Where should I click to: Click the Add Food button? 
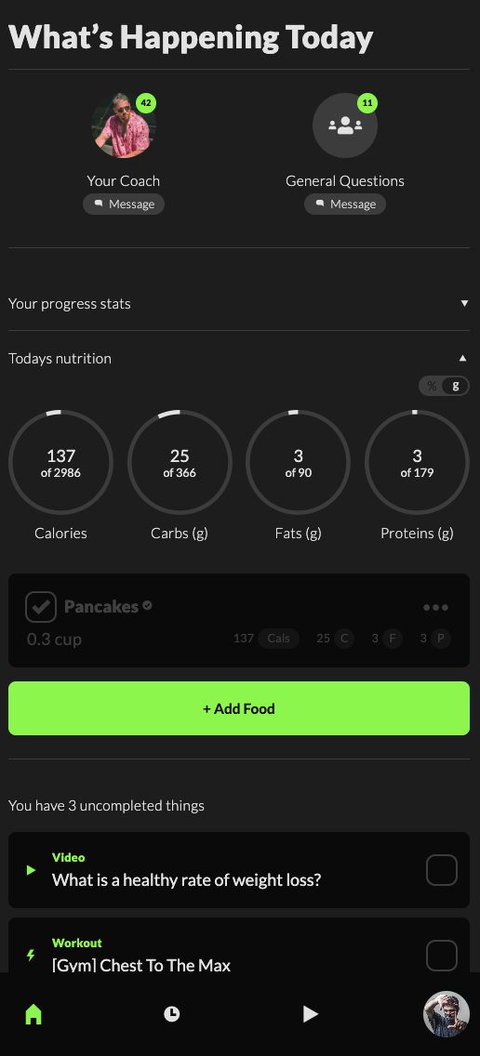click(239, 708)
